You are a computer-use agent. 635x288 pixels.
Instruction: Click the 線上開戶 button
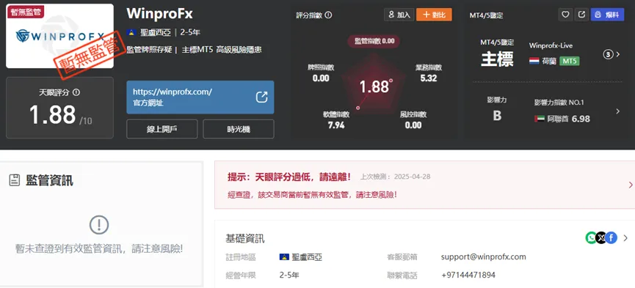tap(162, 129)
